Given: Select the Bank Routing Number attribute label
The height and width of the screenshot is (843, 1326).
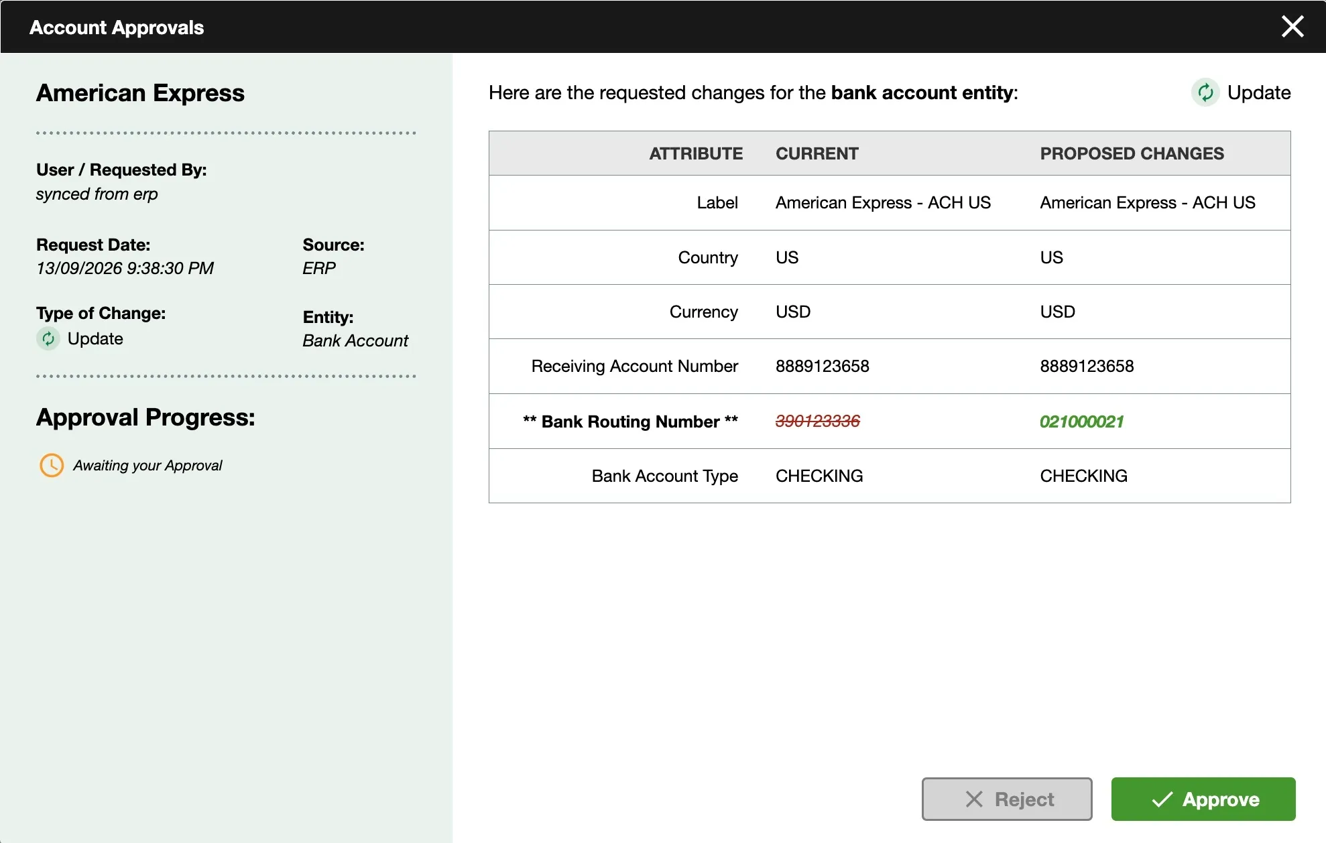Looking at the screenshot, I should pyautogui.click(x=630, y=421).
